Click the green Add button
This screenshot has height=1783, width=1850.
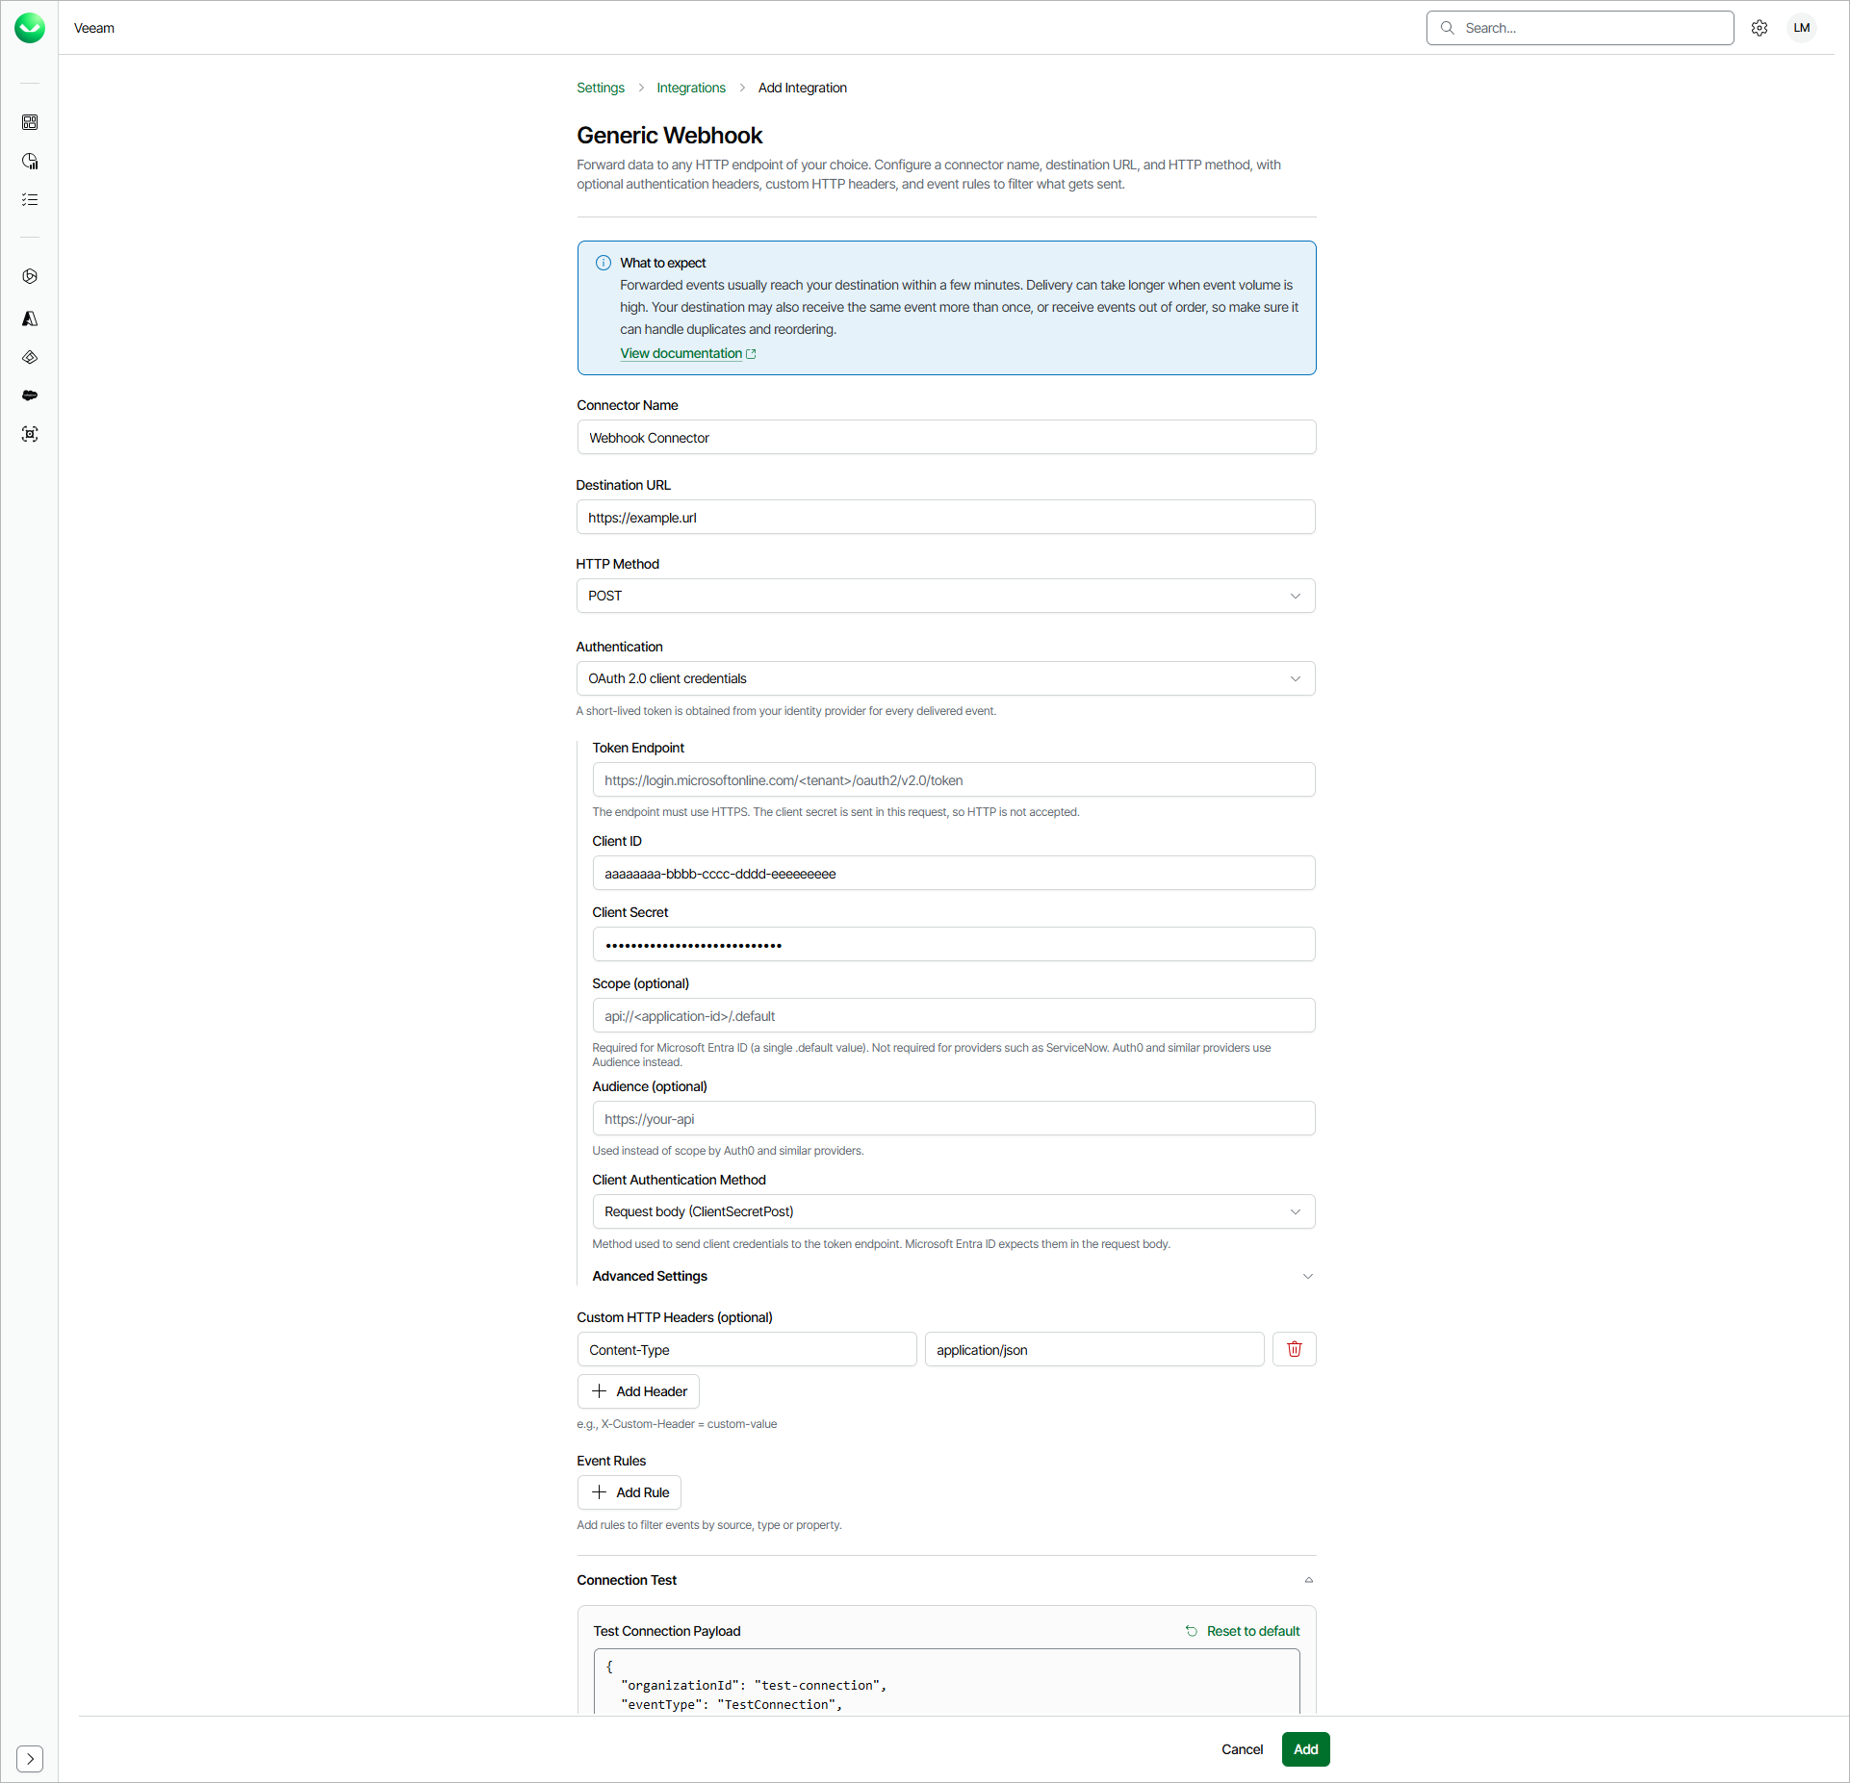click(1305, 1749)
